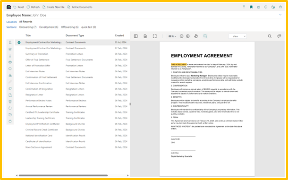Select the hand pan tool
Image resolution: width=288 pixels, height=180 pixels.
pyautogui.click(x=196, y=36)
